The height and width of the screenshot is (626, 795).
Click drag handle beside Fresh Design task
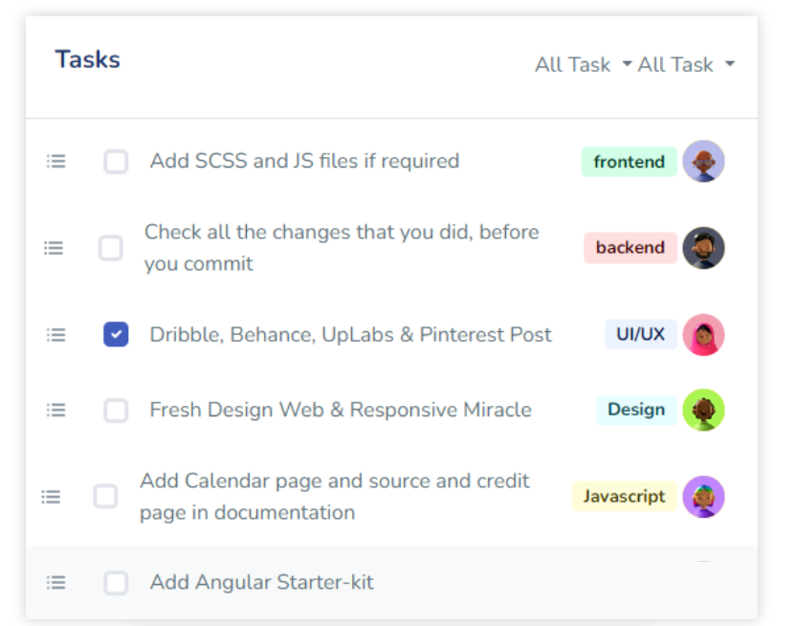(56, 411)
